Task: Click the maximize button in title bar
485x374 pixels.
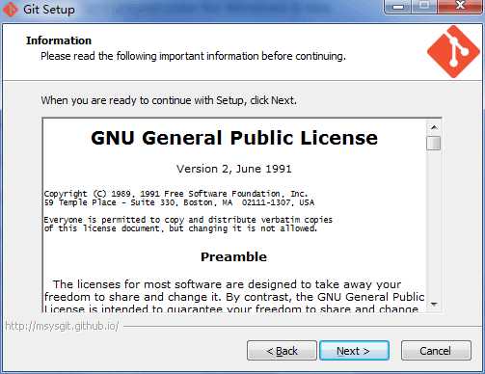Action: [x=424, y=6]
